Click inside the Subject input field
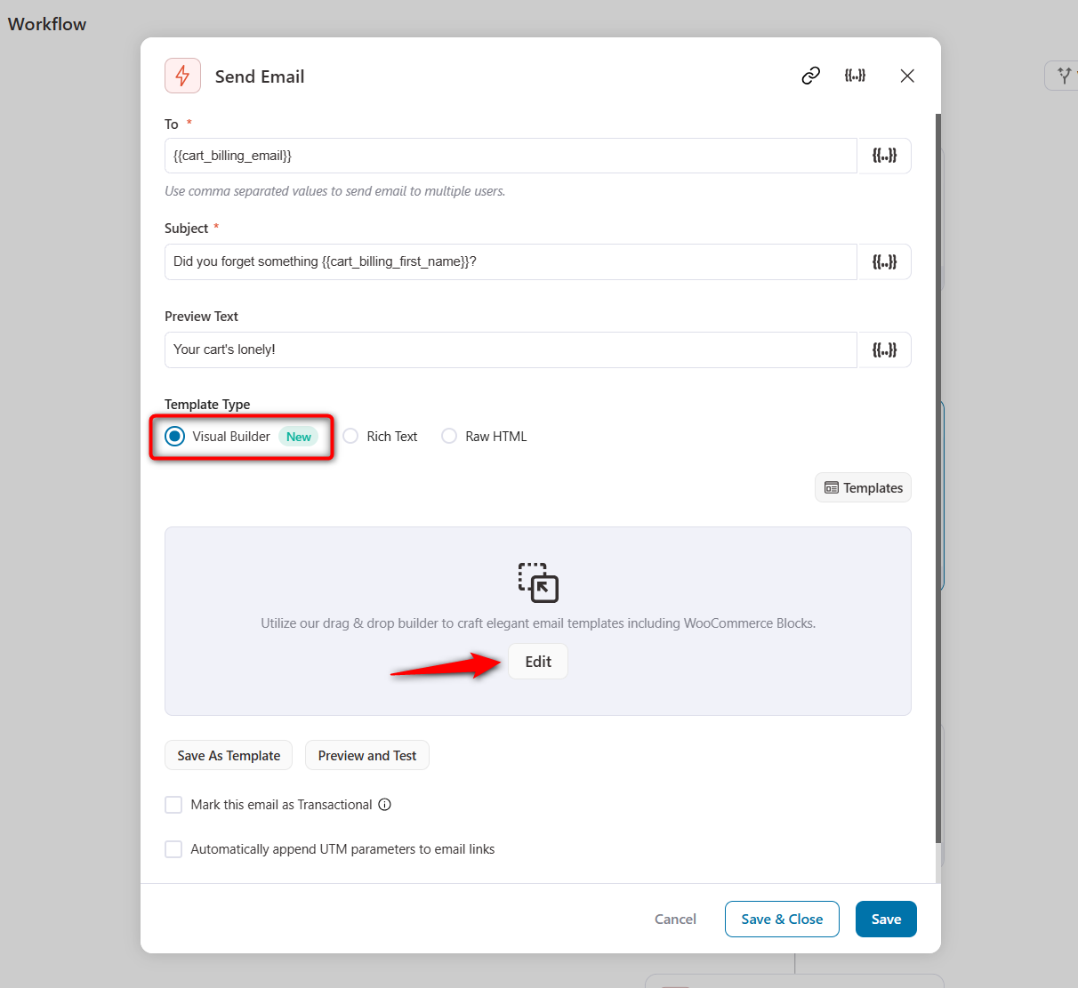 point(511,261)
